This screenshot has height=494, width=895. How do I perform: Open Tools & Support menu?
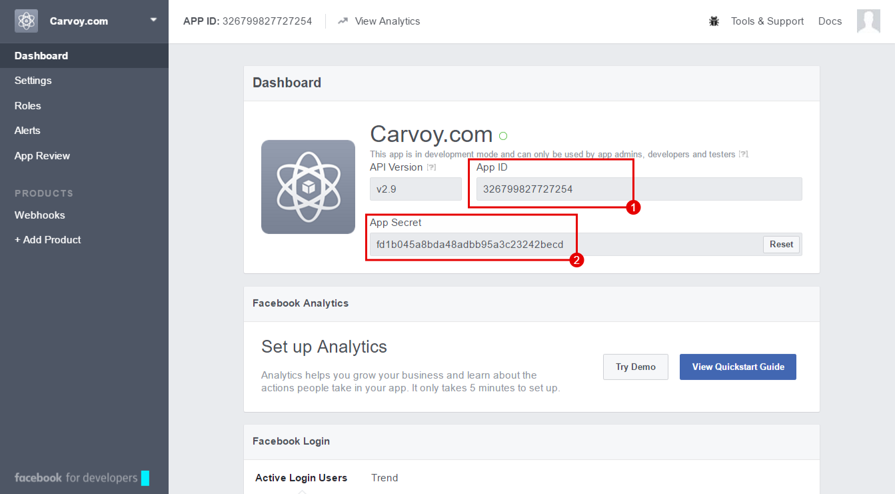767,21
